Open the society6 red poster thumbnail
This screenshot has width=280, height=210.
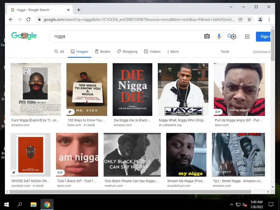pos(31,155)
